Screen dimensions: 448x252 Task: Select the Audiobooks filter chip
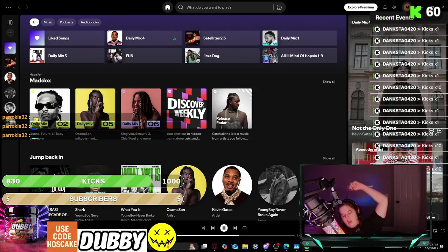tap(90, 22)
